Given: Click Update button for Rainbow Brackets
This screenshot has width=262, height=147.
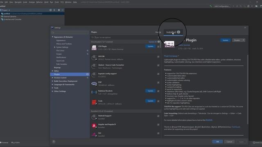Looking at the screenshot, I should [x=150, y=91].
